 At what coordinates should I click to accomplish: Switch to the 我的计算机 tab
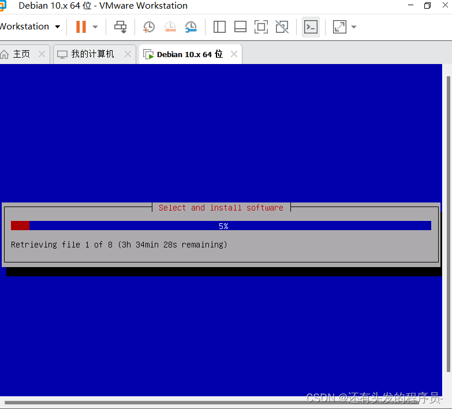92,54
